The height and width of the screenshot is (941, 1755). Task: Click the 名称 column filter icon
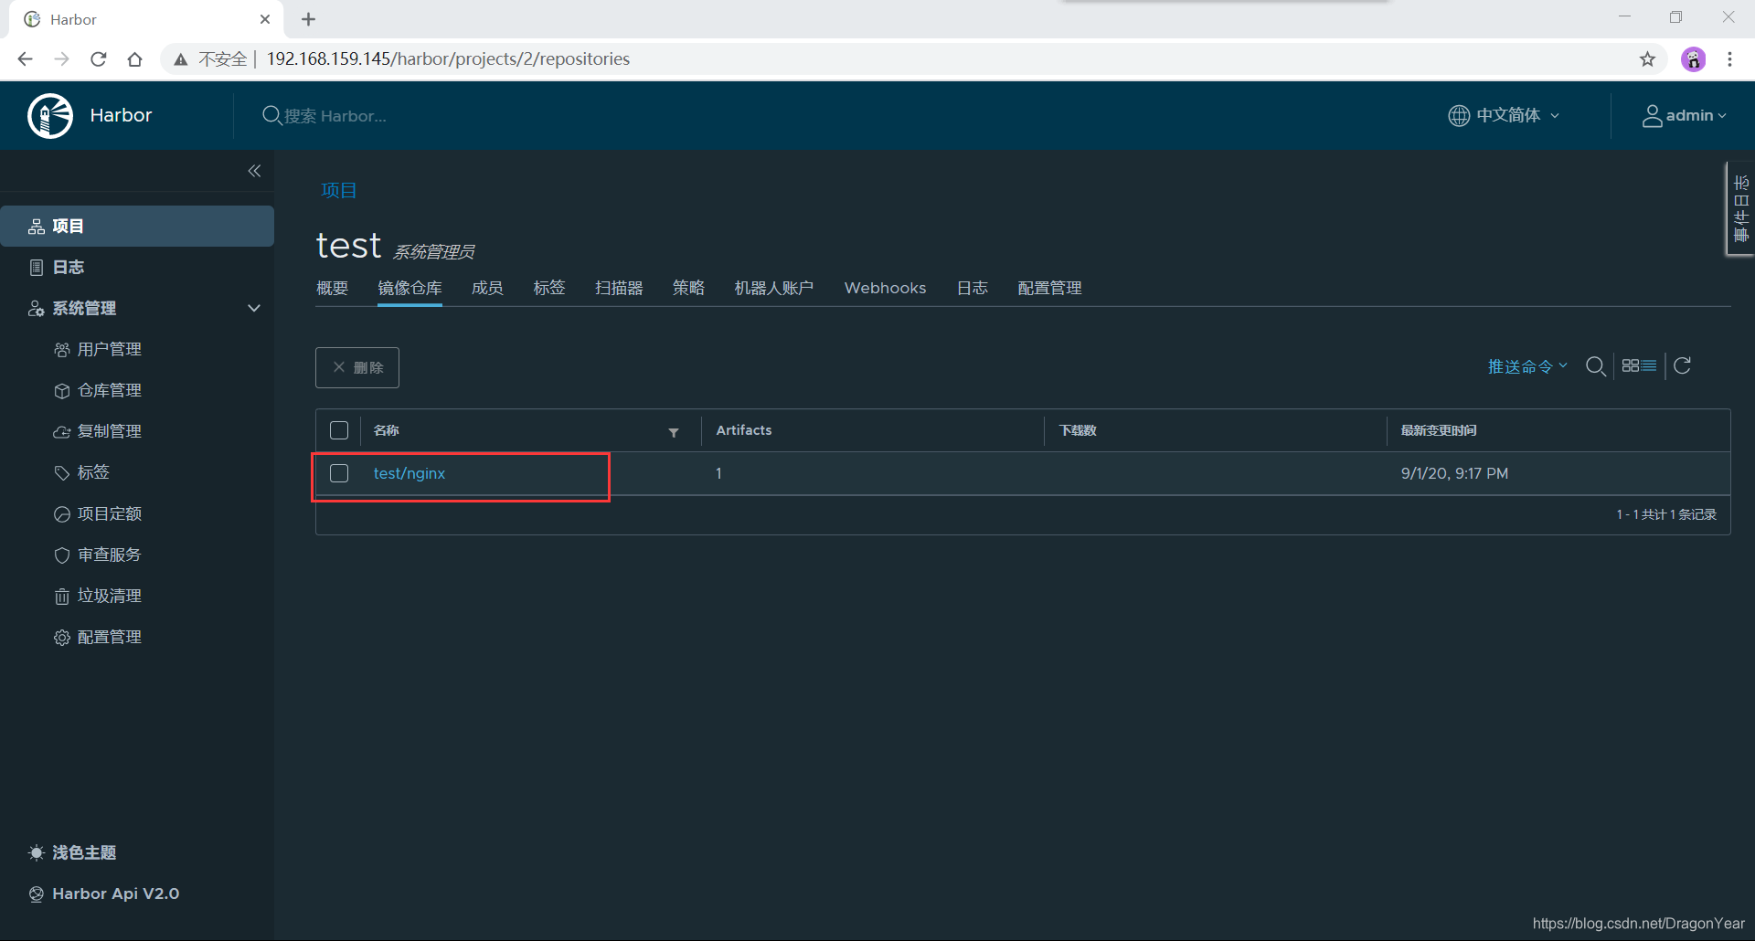point(674,432)
